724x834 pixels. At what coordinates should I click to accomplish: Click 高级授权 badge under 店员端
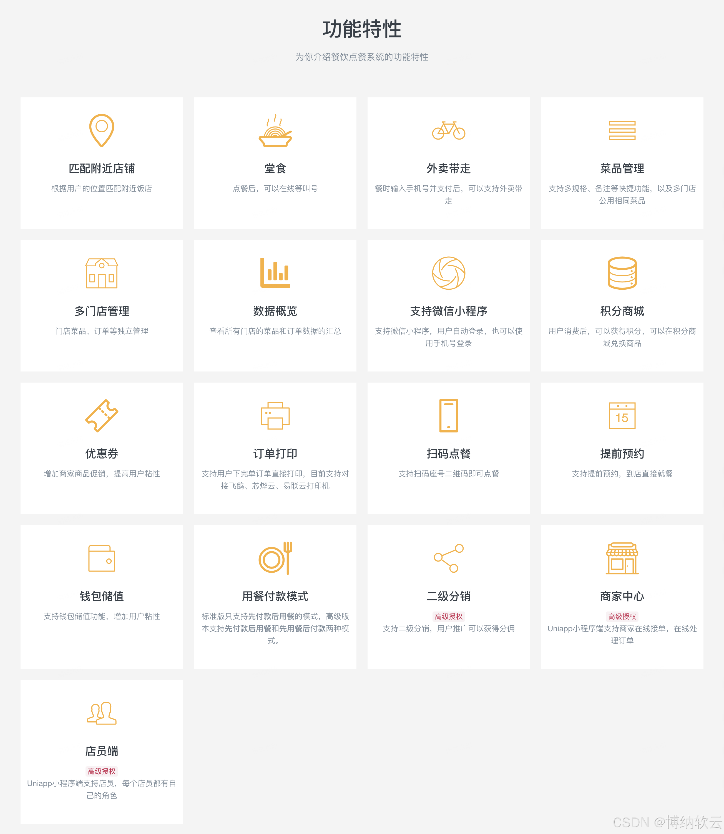point(101,771)
